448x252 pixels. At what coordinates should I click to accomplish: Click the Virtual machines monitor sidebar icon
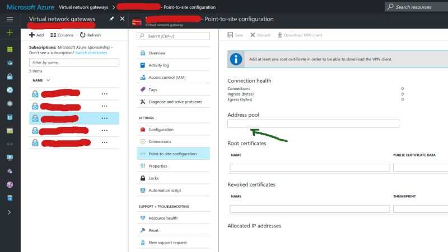click(10, 158)
